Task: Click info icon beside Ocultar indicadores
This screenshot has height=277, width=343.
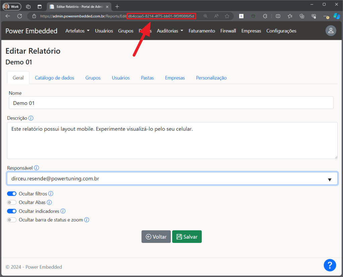Action: (x=63, y=211)
